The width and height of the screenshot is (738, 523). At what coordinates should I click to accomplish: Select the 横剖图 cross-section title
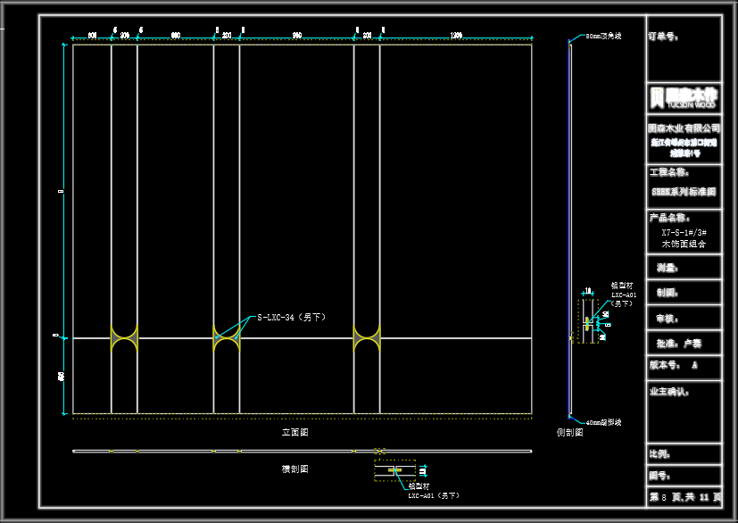coord(294,469)
